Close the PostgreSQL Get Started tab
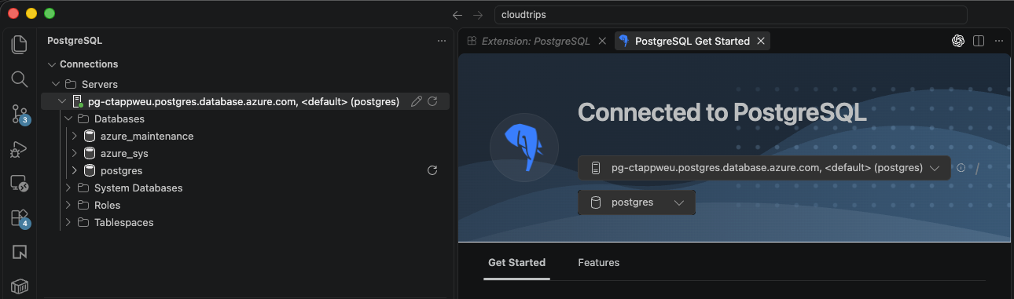 (760, 41)
